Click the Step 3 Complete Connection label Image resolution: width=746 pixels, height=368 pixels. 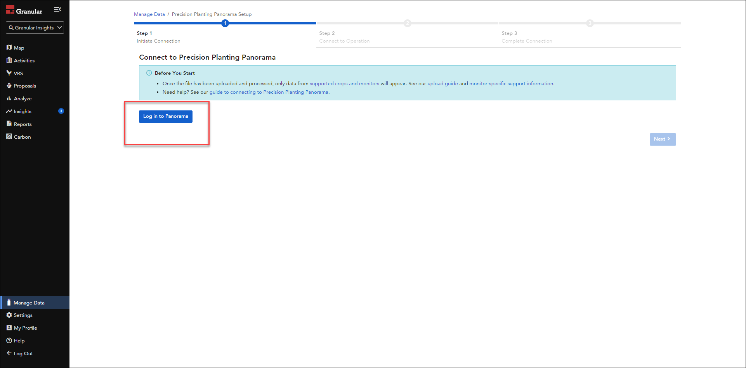point(527,37)
